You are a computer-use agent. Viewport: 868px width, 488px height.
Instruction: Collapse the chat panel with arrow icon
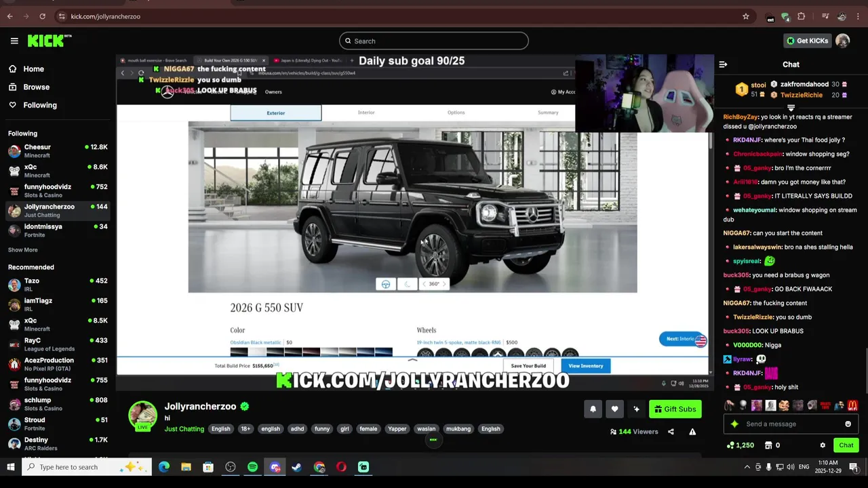click(723, 64)
